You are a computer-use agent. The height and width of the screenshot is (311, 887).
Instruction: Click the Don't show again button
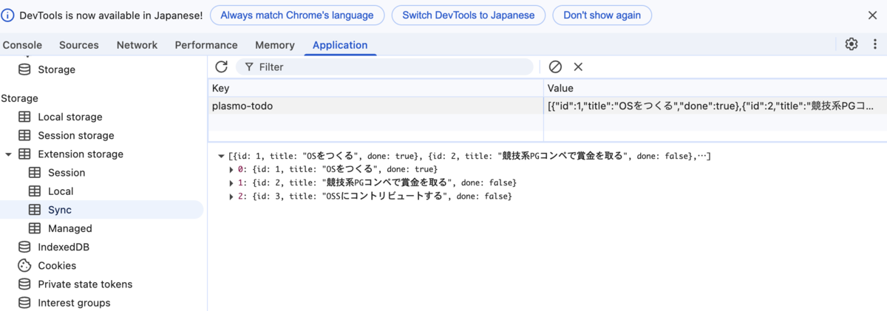point(602,15)
